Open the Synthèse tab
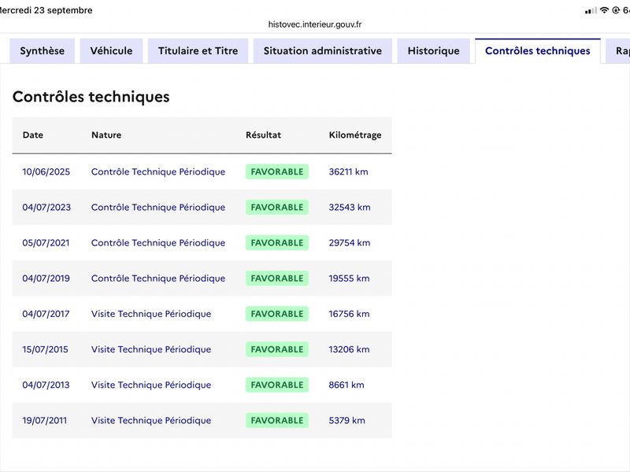The width and height of the screenshot is (630, 472). pyautogui.click(x=43, y=51)
